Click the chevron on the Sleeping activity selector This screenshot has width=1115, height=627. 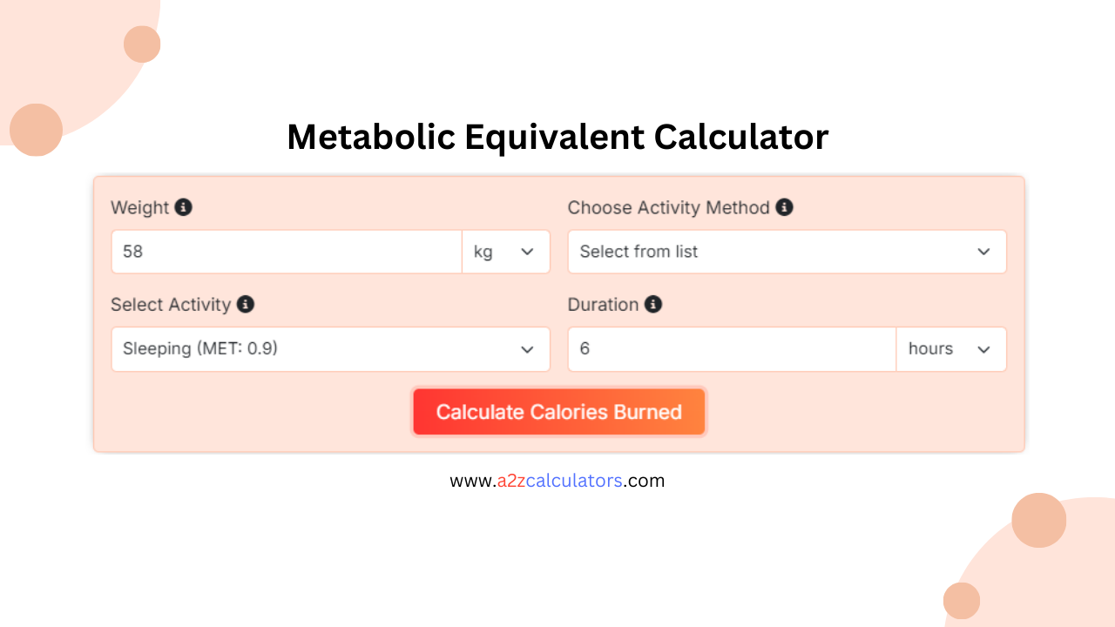[528, 348]
